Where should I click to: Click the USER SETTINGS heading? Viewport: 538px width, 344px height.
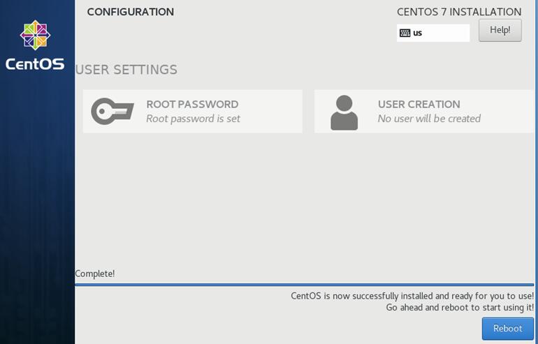[126, 70]
